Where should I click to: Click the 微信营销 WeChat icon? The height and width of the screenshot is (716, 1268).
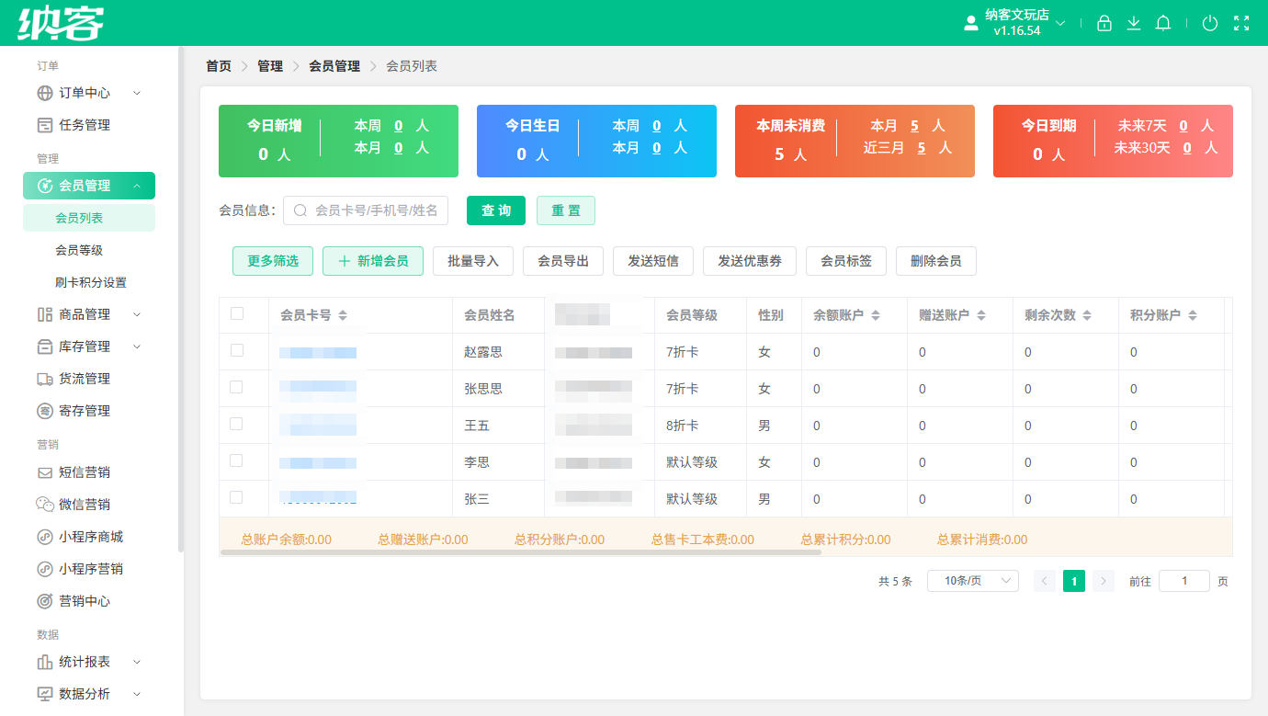[x=45, y=505]
